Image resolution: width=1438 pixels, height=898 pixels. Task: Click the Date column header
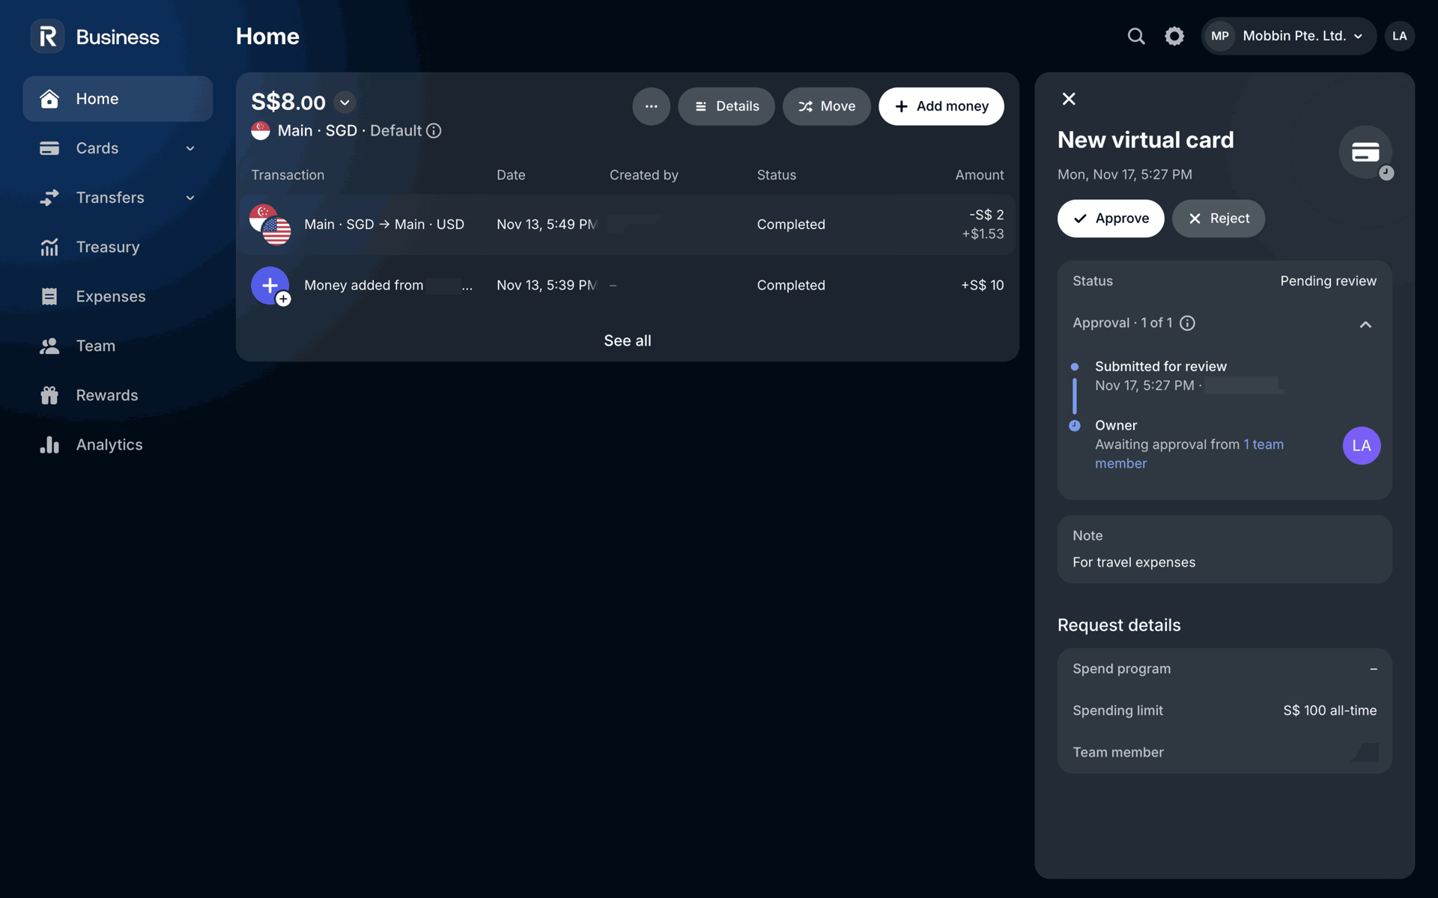click(x=511, y=175)
